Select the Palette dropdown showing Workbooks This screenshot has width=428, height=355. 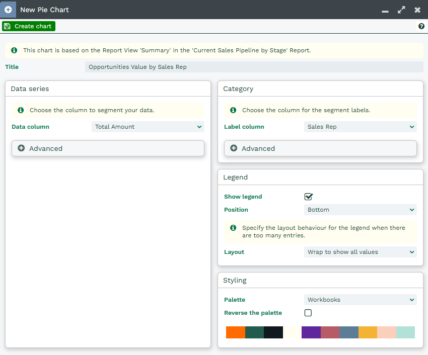361,300
